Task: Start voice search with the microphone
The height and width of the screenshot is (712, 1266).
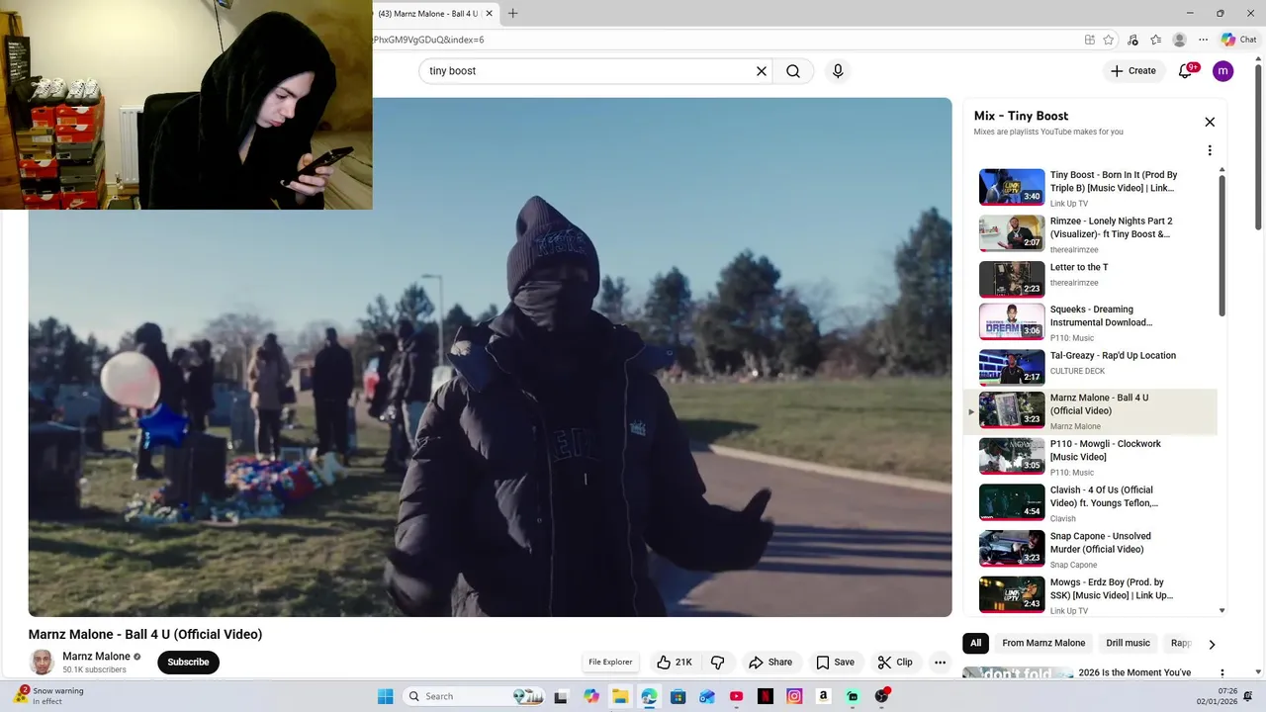Action: pos(838,71)
